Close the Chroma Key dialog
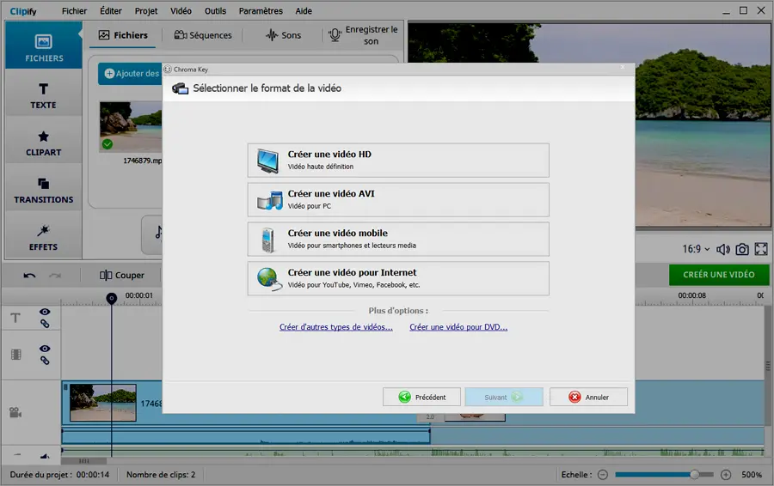Image resolution: width=774 pixels, height=486 pixels. (x=623, y=67)
